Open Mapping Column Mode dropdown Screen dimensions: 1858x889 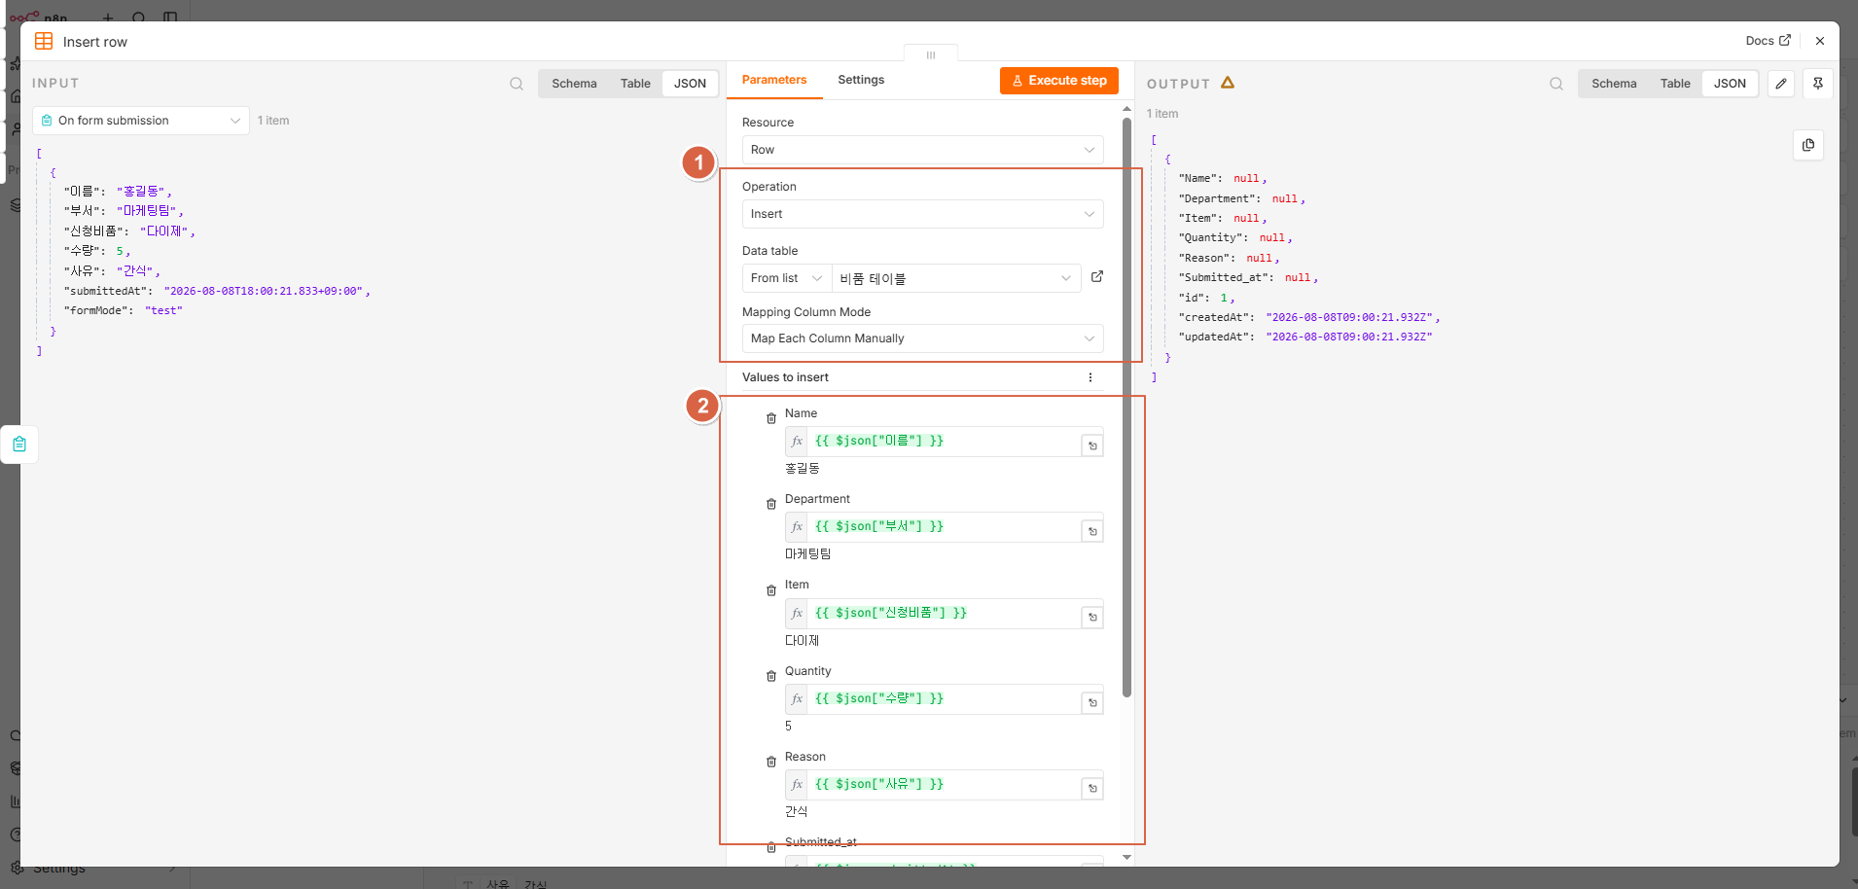pyautogui.click(x=922, y=338)
